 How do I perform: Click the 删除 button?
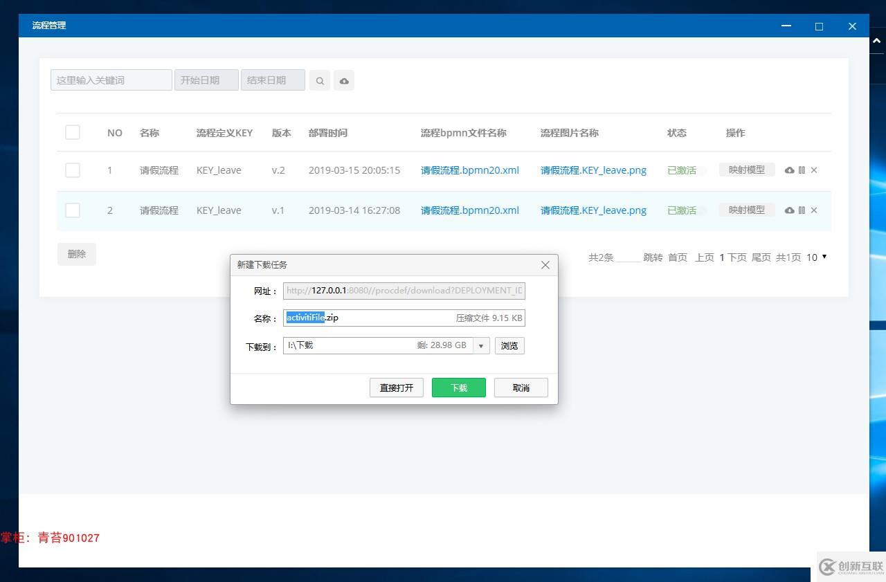77,254
